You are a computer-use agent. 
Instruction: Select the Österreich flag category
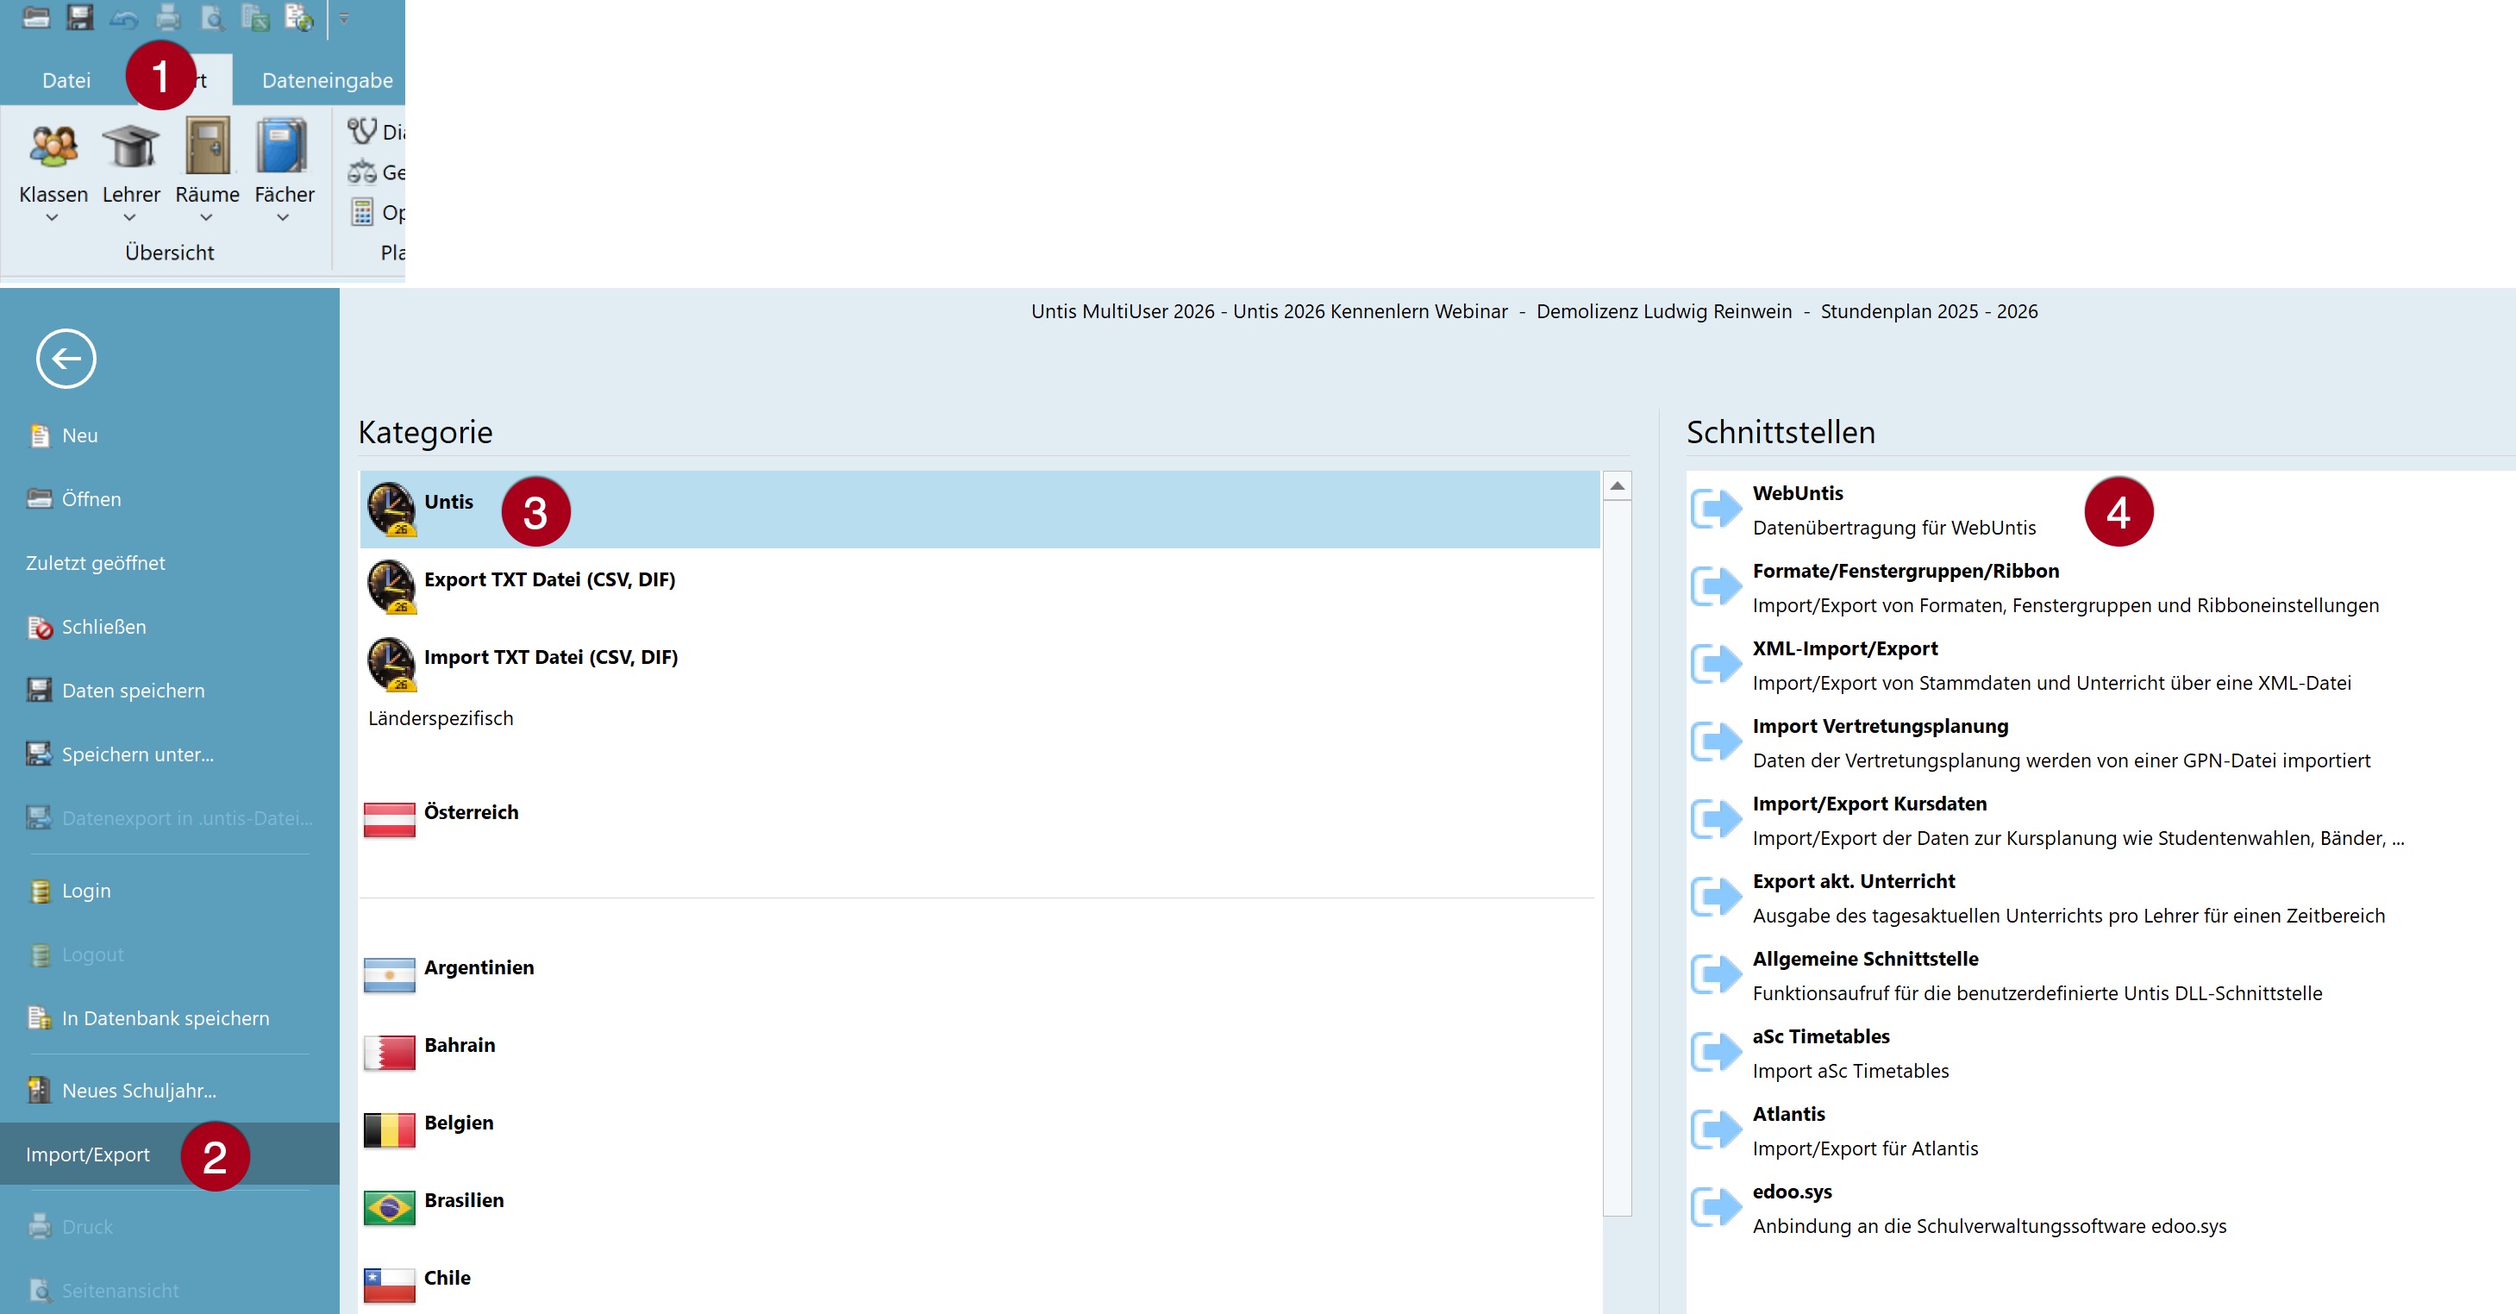[389, 819]
